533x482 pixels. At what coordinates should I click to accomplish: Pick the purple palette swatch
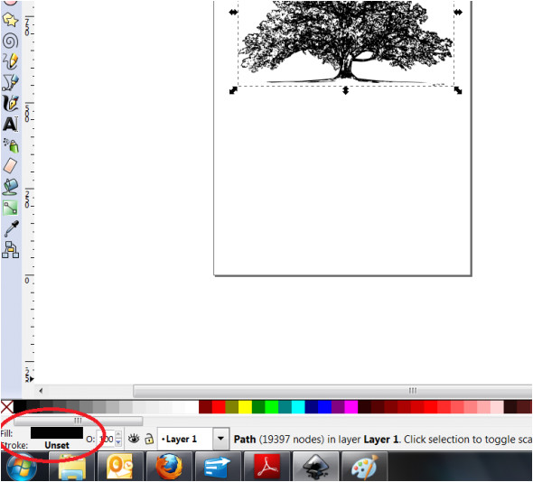(x=338, y=407)
